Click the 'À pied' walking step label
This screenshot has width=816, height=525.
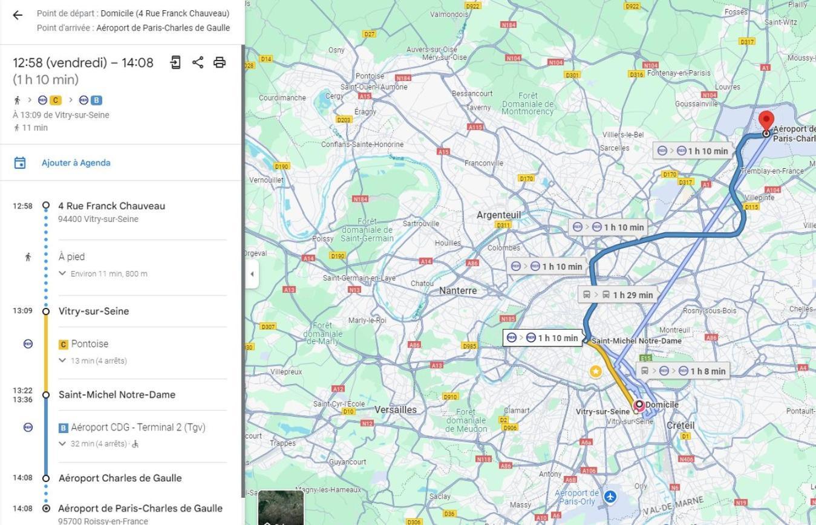(x=71, y=256)
